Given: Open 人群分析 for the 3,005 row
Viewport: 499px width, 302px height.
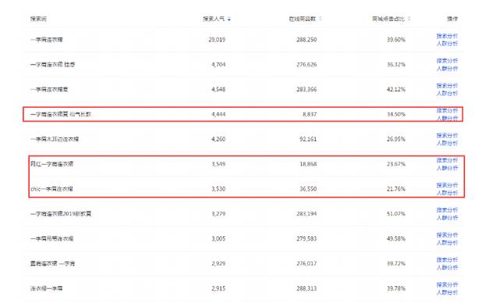Looking at the screenshot, I should (x=447, y=243).
